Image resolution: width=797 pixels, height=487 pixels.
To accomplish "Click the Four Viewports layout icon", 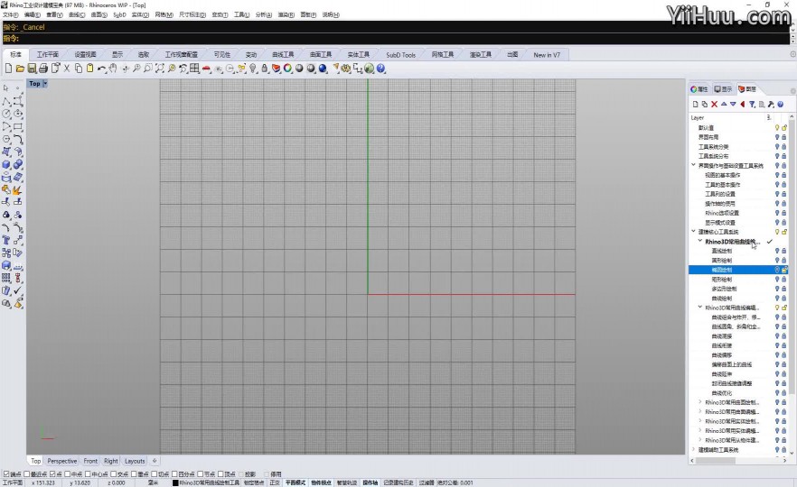I will (194, 69).
